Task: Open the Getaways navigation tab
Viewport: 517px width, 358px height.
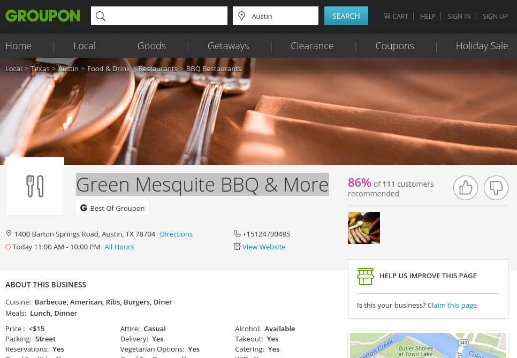Action: tap(228, 46)
